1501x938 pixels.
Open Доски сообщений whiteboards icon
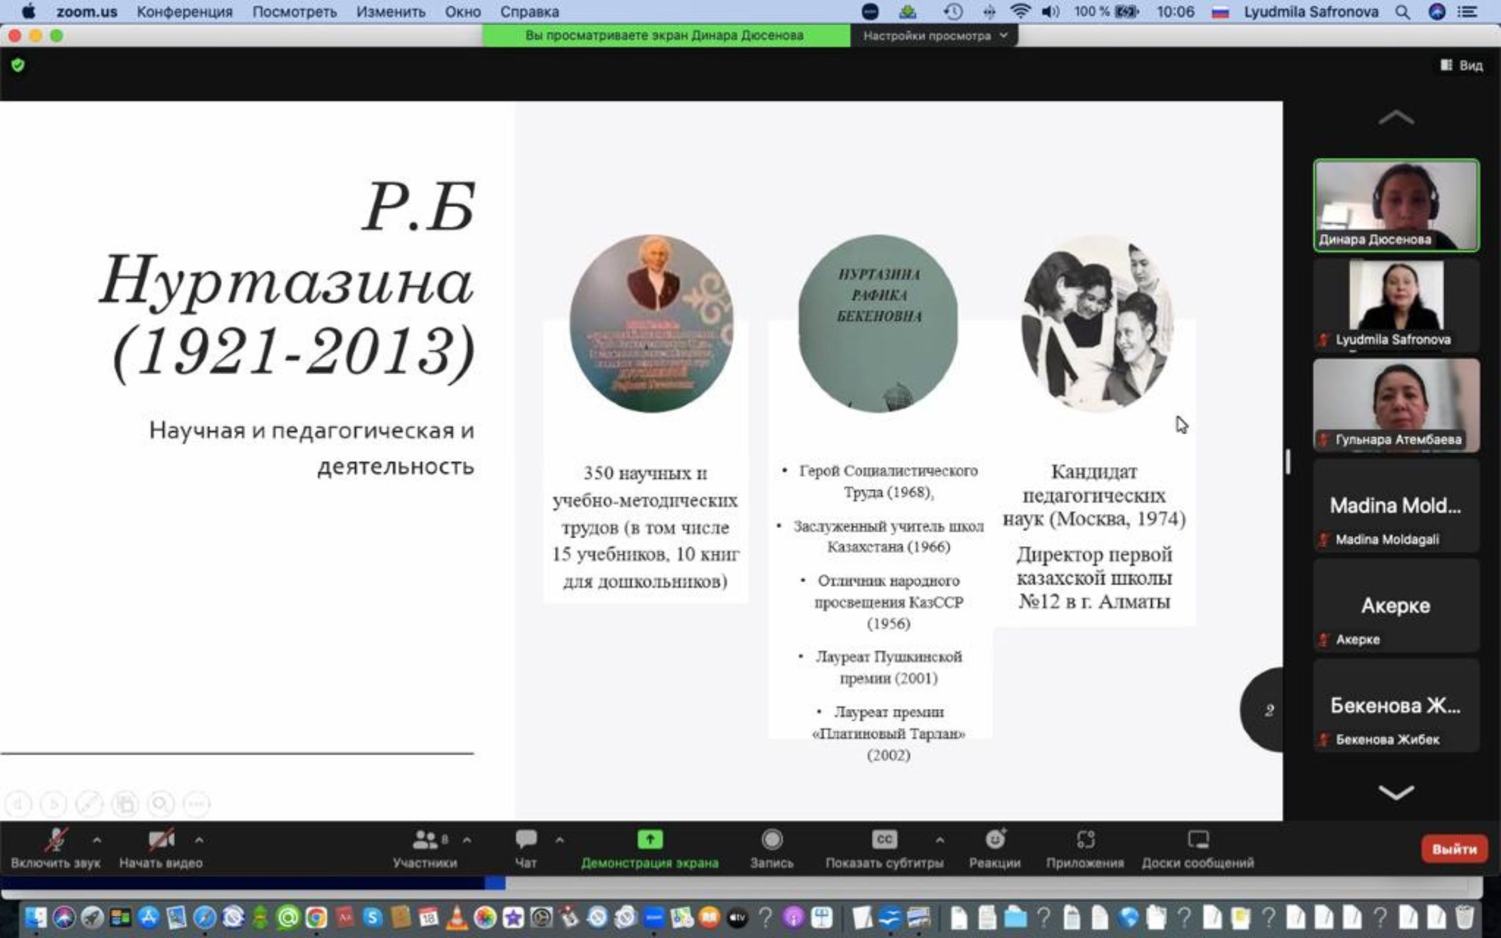click(x=1198, y=840)
